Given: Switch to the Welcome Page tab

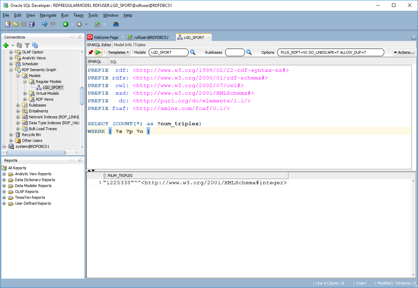Looking at the screenshot, I should point(106,37).
